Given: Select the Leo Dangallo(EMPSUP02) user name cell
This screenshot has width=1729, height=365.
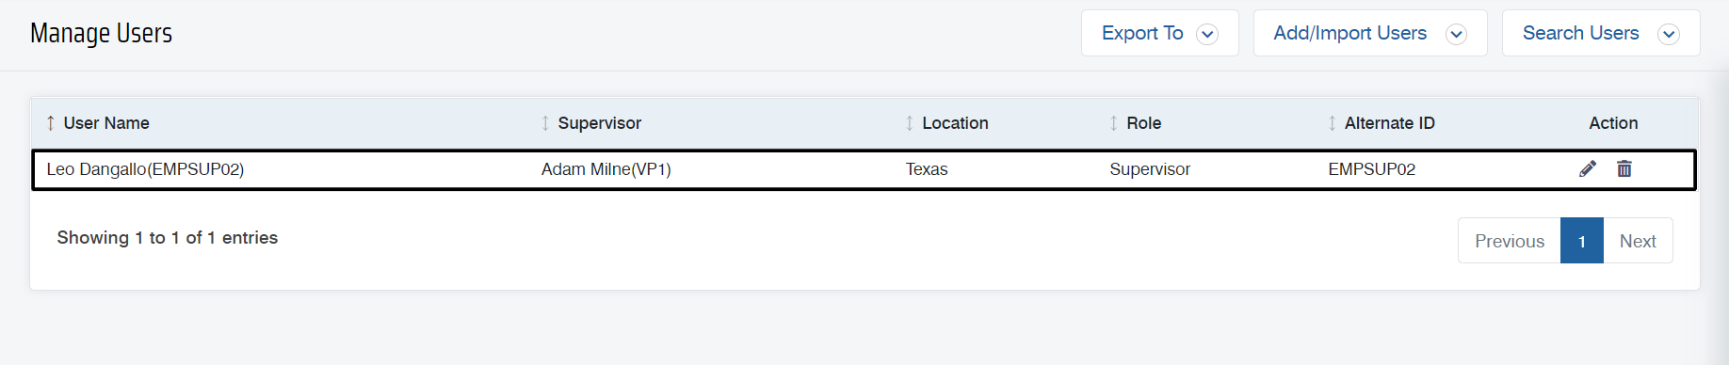Looking at the screenshot, I should (x=145, y=169).
